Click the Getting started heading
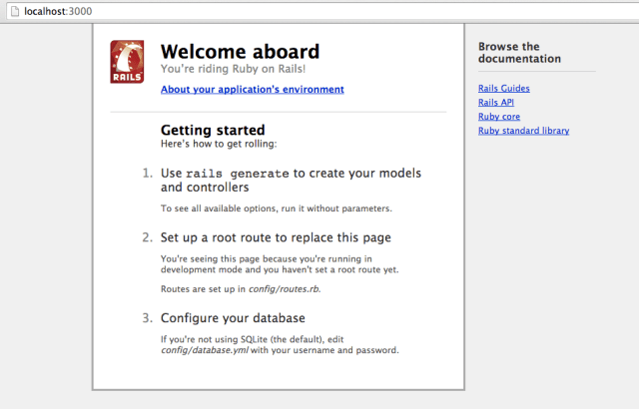639x409 pixels. (213, 130)
